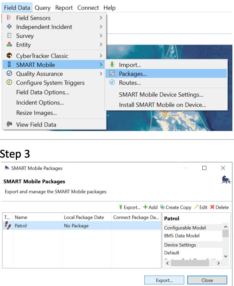Image resolution: width=234 pixels, height=286 pixels.
Task: Click the horizontal scrollbar left arrow
Action: tap(167, 263)
